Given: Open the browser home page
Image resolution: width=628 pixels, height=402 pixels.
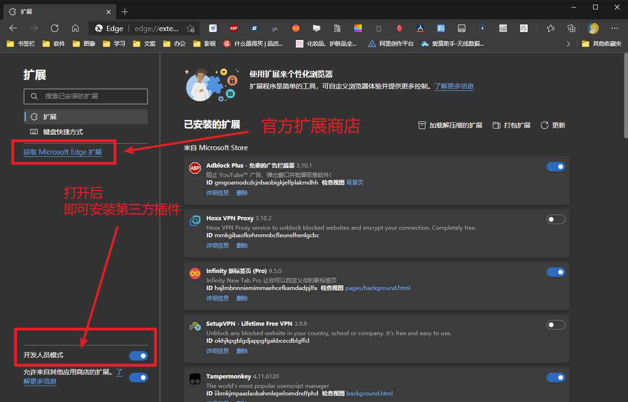Looking at the screenshot, I should tap(75, 28).
